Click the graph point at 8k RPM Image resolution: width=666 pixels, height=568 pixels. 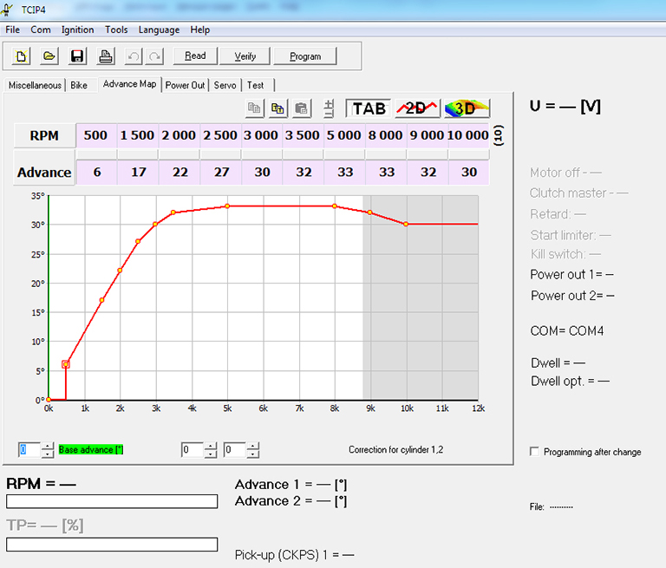335,206
